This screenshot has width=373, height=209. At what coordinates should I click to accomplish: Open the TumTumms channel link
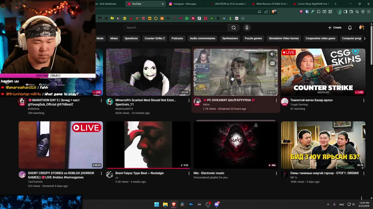[35, 182]
